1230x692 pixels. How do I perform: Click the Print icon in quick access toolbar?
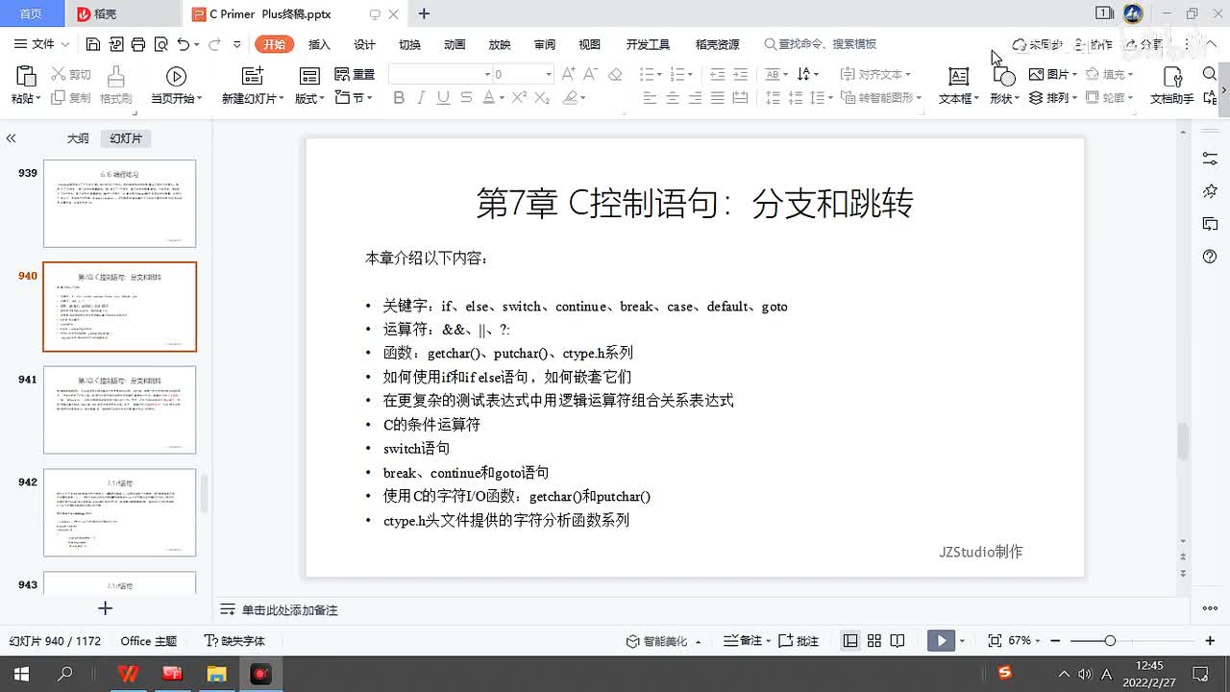point(138,44)
